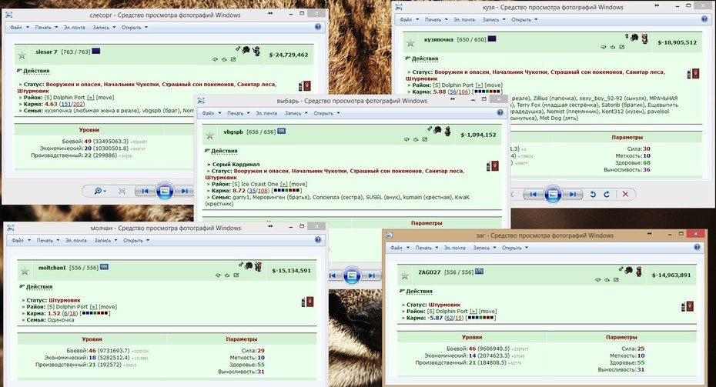Click the [move] link in the выбарь photo

298,184
